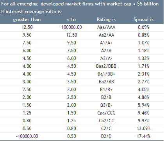Select the C2/C rating cell

click(106, 129)
